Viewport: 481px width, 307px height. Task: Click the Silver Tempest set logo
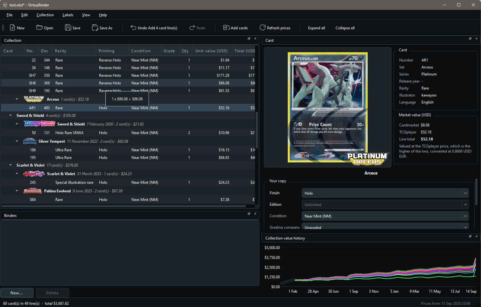click(x=30, y=141)
